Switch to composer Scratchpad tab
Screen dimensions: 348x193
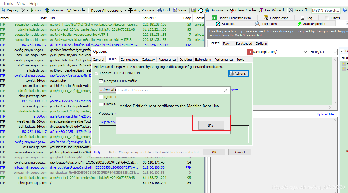244,44
